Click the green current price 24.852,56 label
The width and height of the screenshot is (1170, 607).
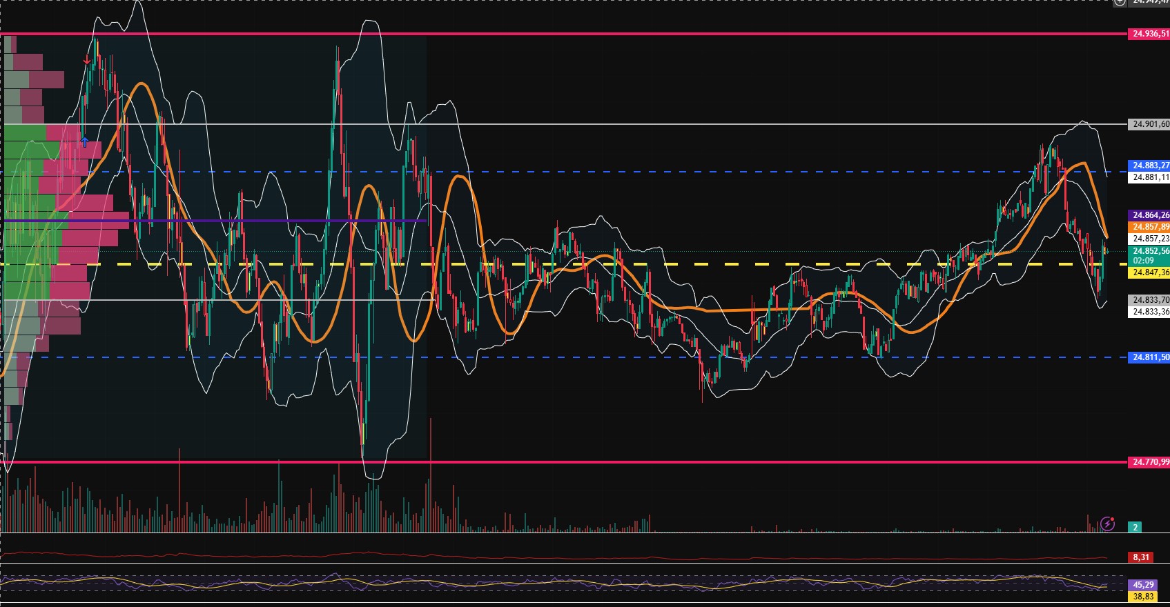1149,251
